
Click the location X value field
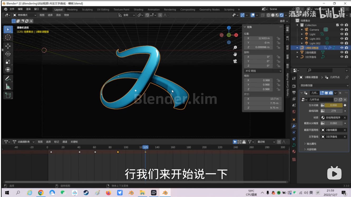tap(259, 38)
